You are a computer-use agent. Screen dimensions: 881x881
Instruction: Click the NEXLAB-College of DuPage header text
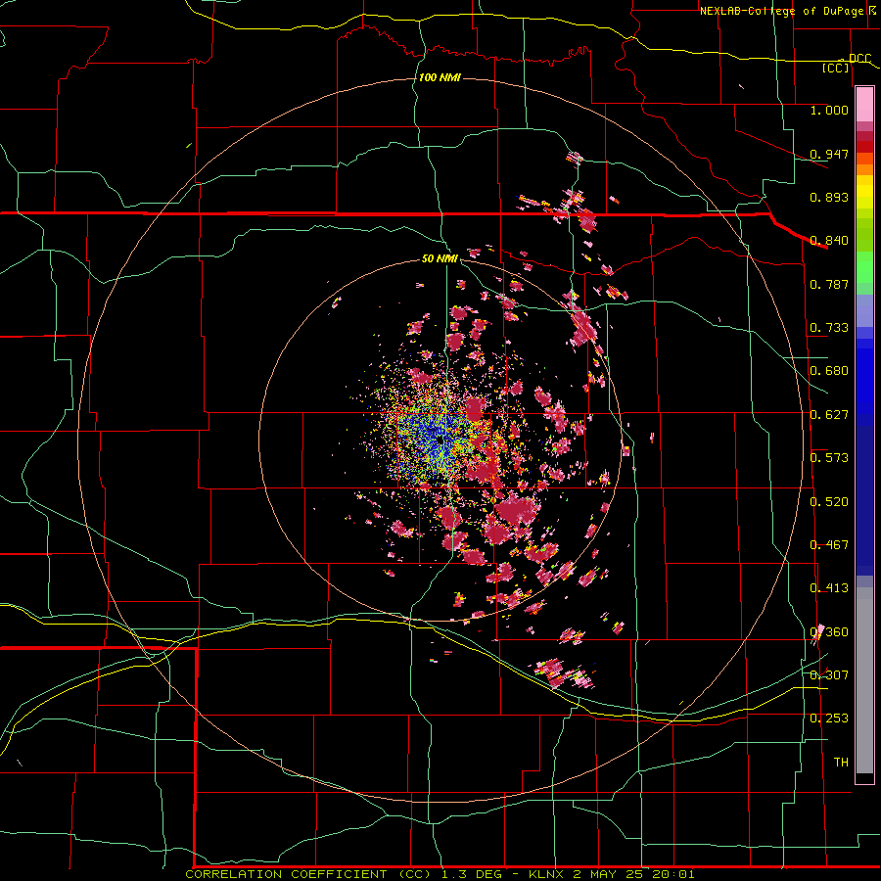coord(783,11)
